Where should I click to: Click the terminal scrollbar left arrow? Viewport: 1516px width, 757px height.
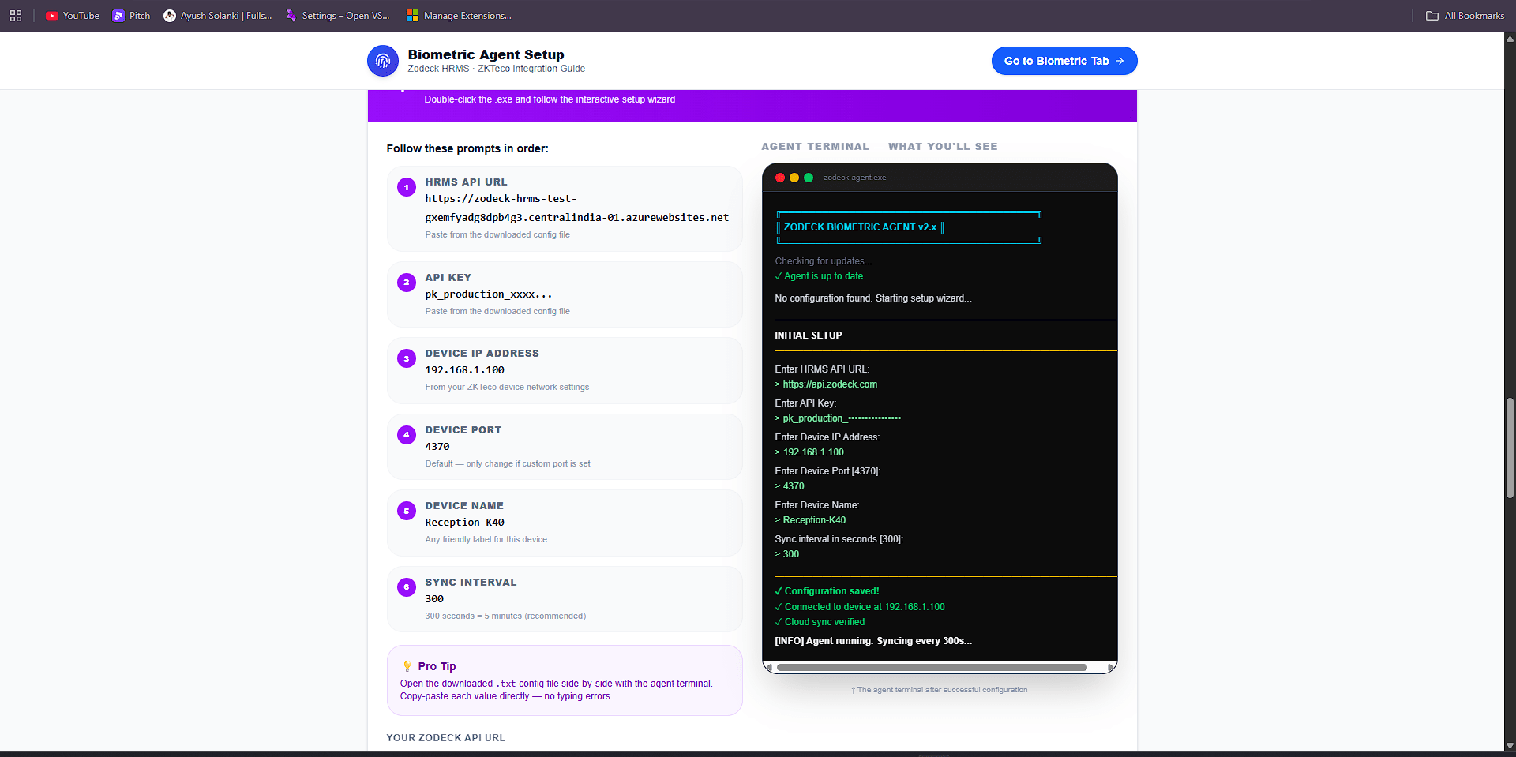click(768, 668)
